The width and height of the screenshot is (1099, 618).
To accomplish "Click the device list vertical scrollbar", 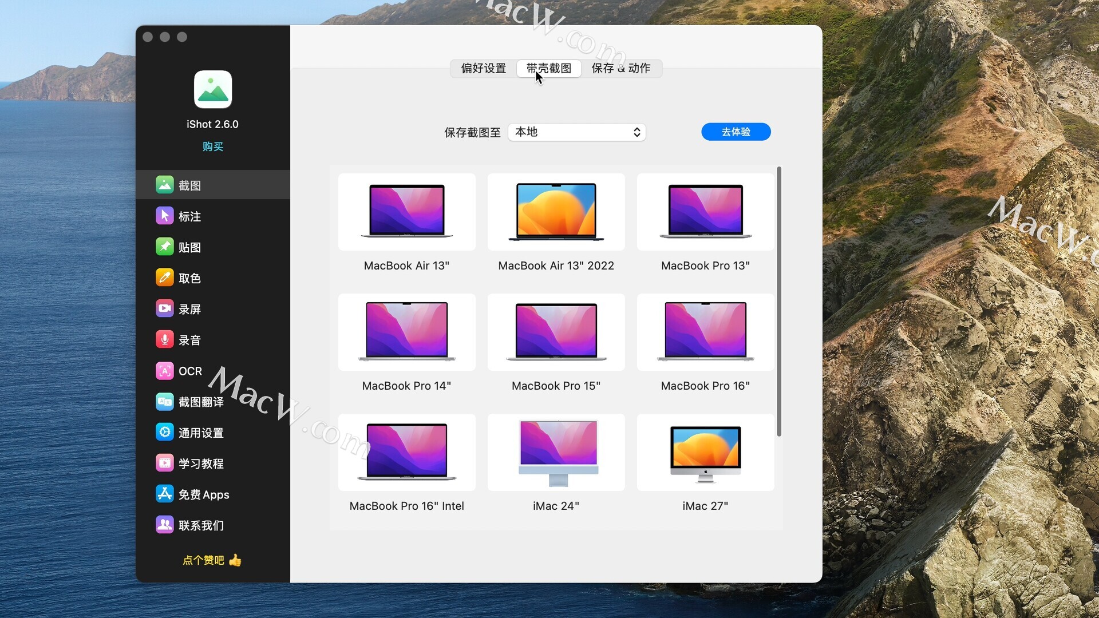I will 779,302.
